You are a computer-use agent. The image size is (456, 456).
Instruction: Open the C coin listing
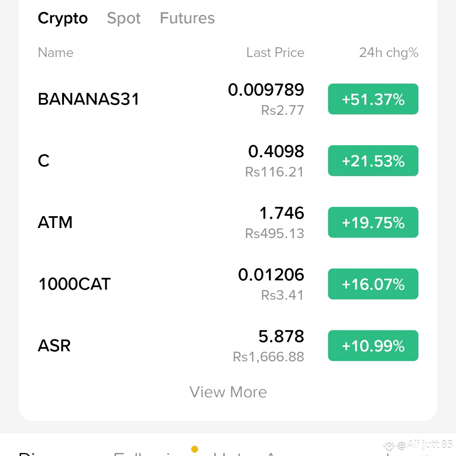pos(228,160)
